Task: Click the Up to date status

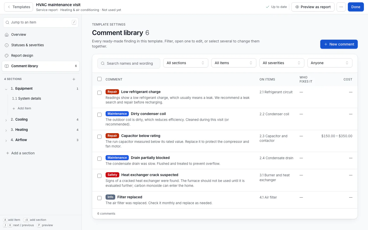Action: point(276,7)
